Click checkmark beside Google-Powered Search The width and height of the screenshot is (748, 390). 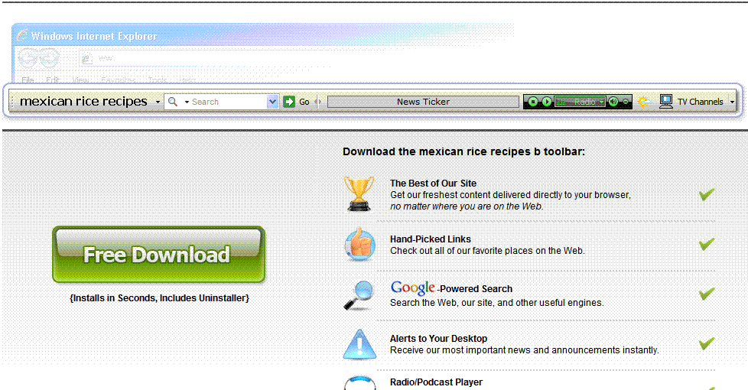click(x=707, y=294)
